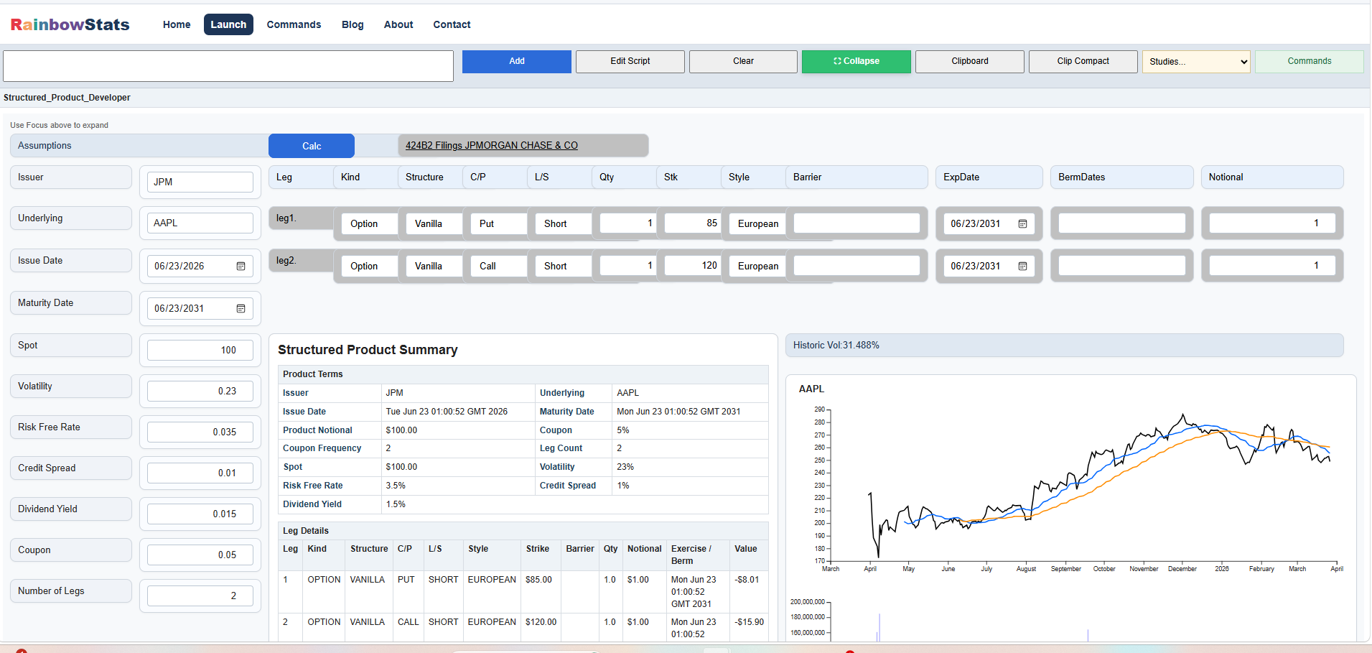Go to Home page

click(x=177, y=24)
